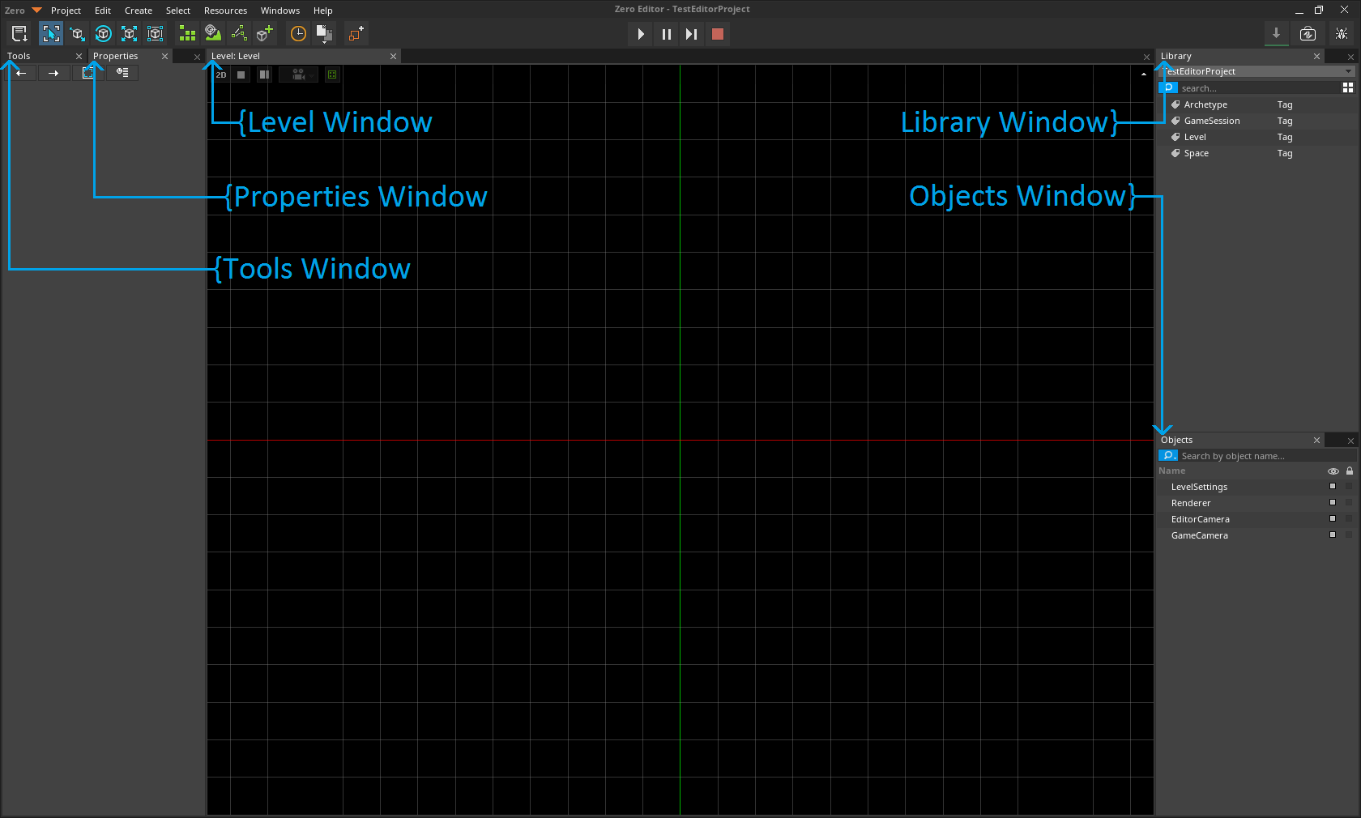This screenshot has width=1361, height=818.
Task: Toggle visibility of GameCamera object
Action: 1333,535
